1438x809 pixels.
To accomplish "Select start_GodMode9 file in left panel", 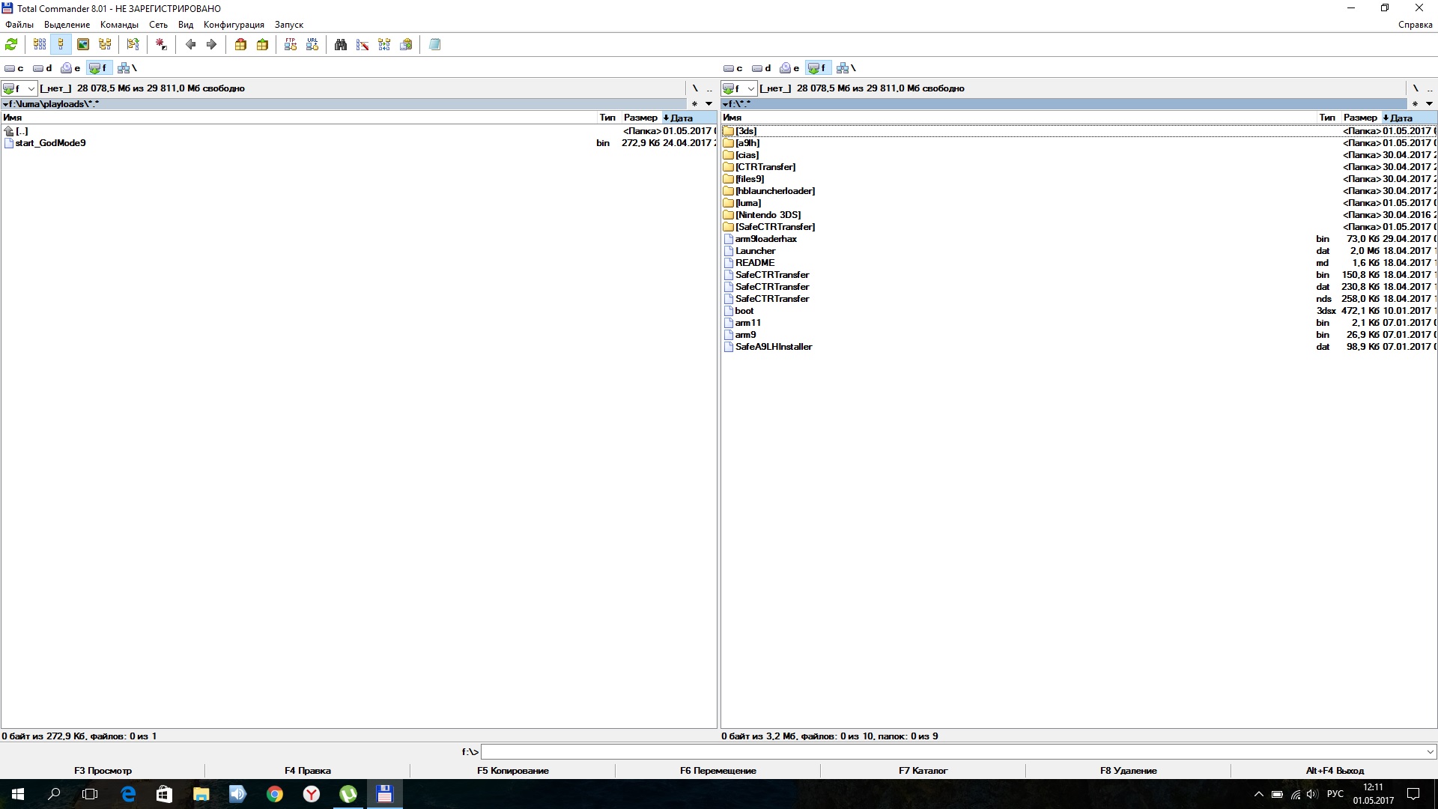I will tap(358, 143).
